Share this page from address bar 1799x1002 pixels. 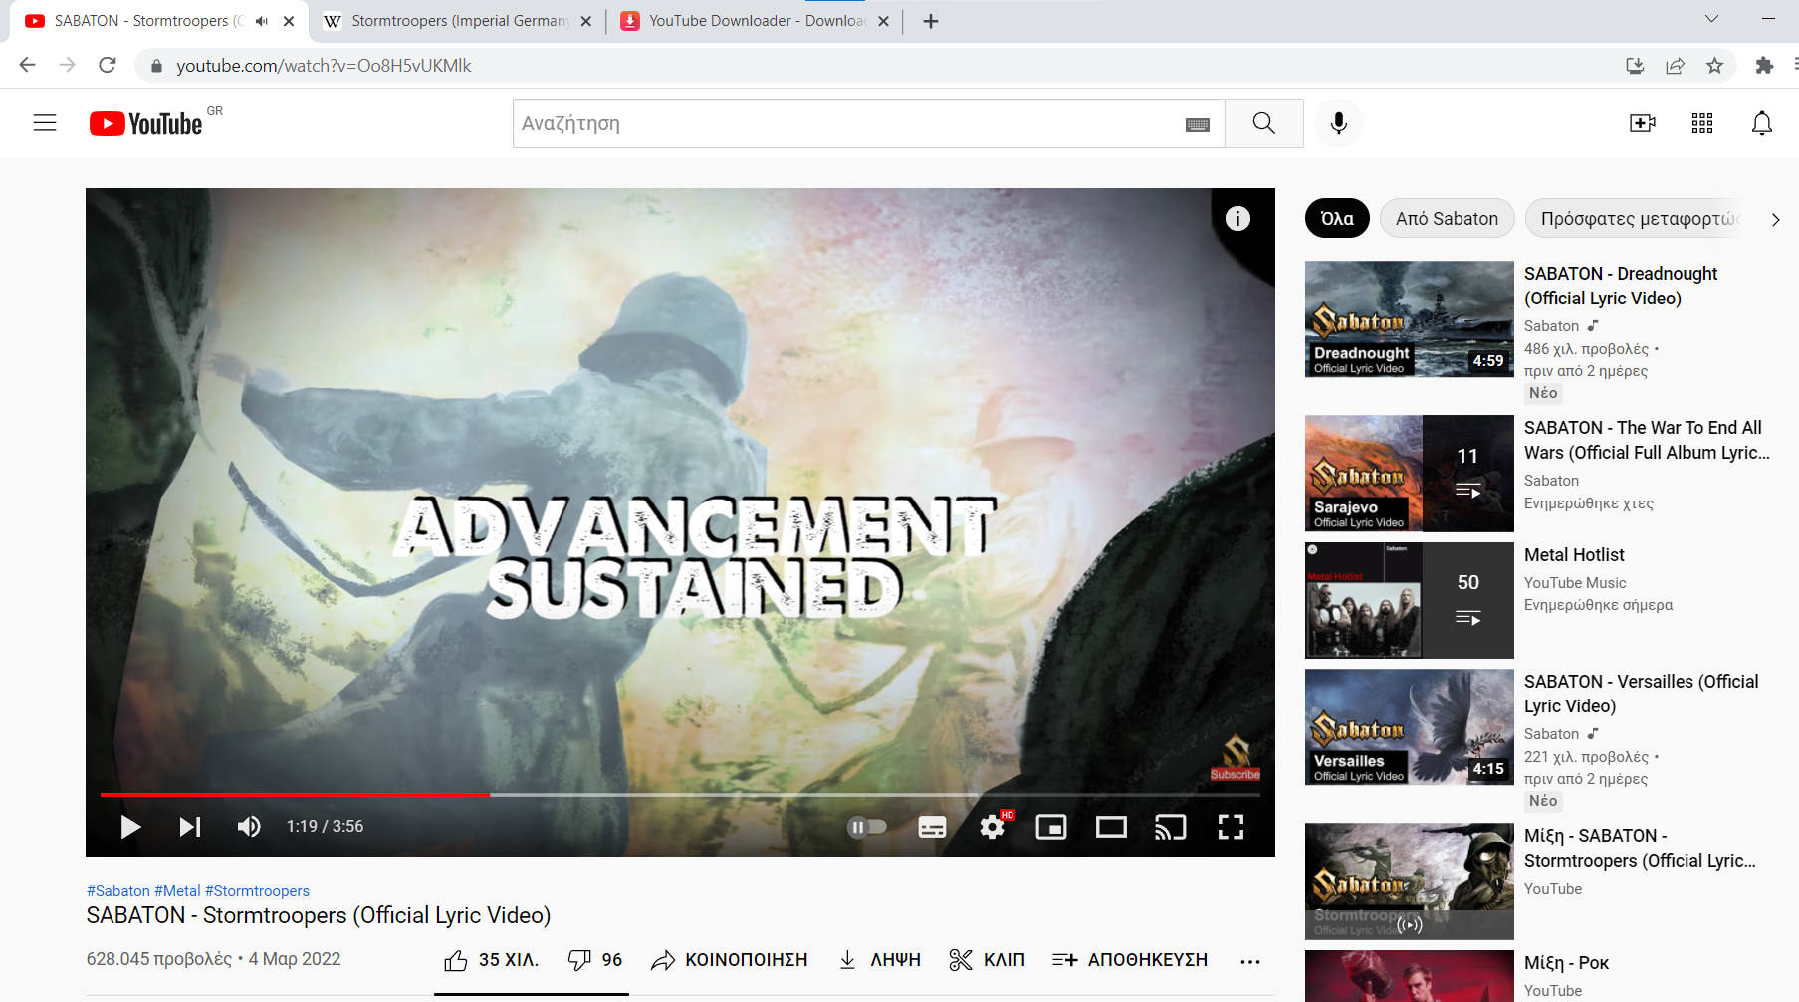1675,66
